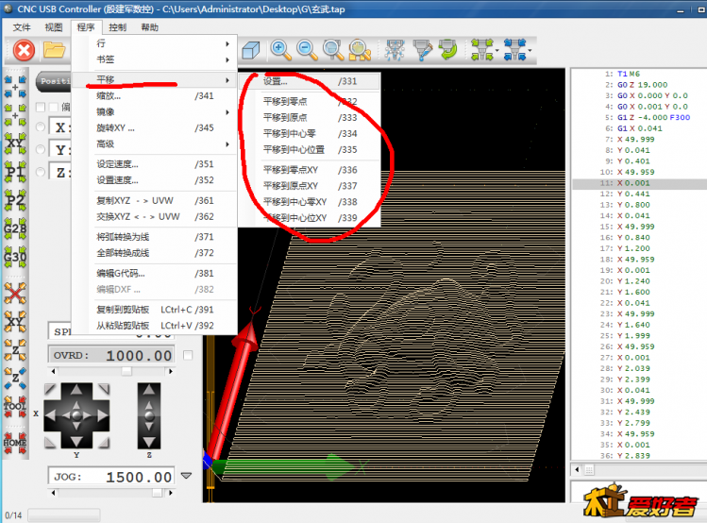
Task: Open the 文件 menu
Action: click(22, 27)
